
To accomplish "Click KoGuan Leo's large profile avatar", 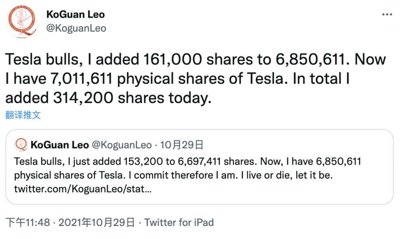I will coord(22,22).
